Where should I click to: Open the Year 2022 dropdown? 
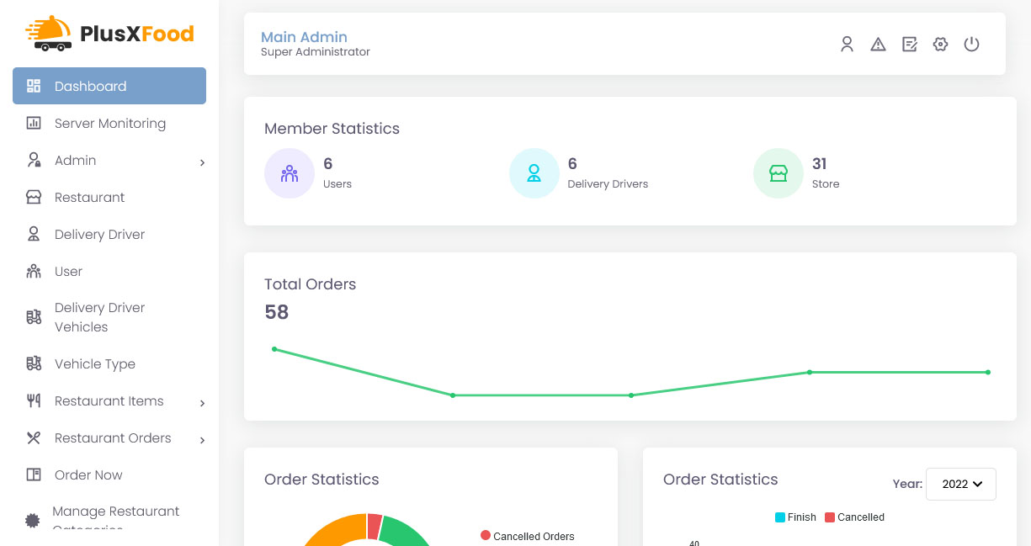(960, 484)
